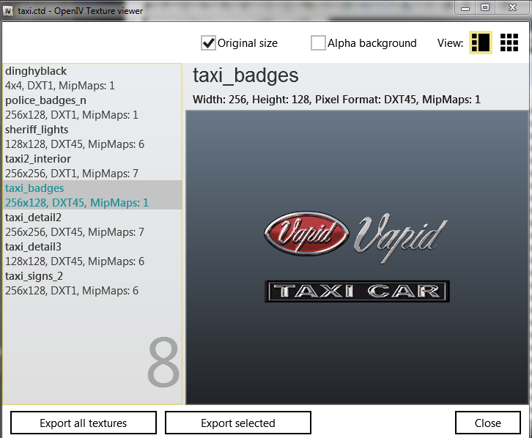Viewport: 532px width, 438px height.
Task: Click the '128x128, DXT45, MipMaps: 6' line under sheriff_lights
Action: [x=75, y=144]
